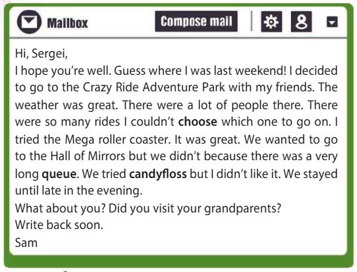The image size is (357, 272).
Task: Click the question about visiting grandparents
Action: (x=194, y=208)
